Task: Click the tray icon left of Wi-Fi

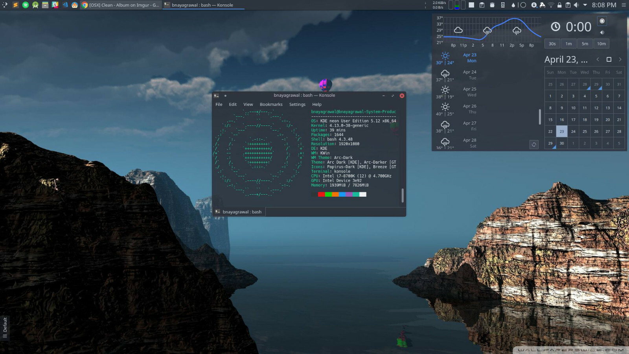Action: coord(543,5)
